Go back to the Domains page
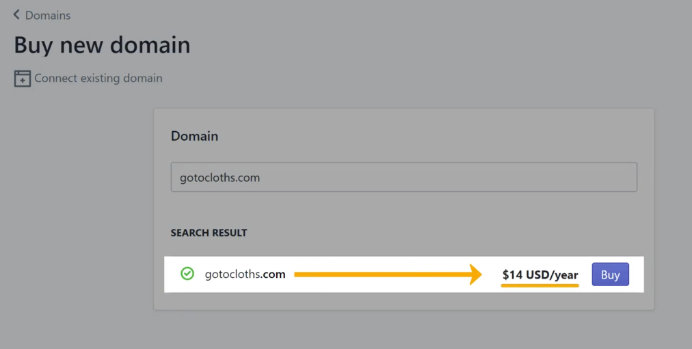This screenshot has height=349, width=692. 42,15
